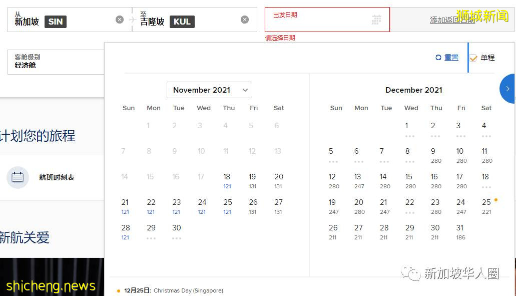Select December 13 priced at 247
The height and width of the screenshot is (296, 516).
tap(358, 180)
